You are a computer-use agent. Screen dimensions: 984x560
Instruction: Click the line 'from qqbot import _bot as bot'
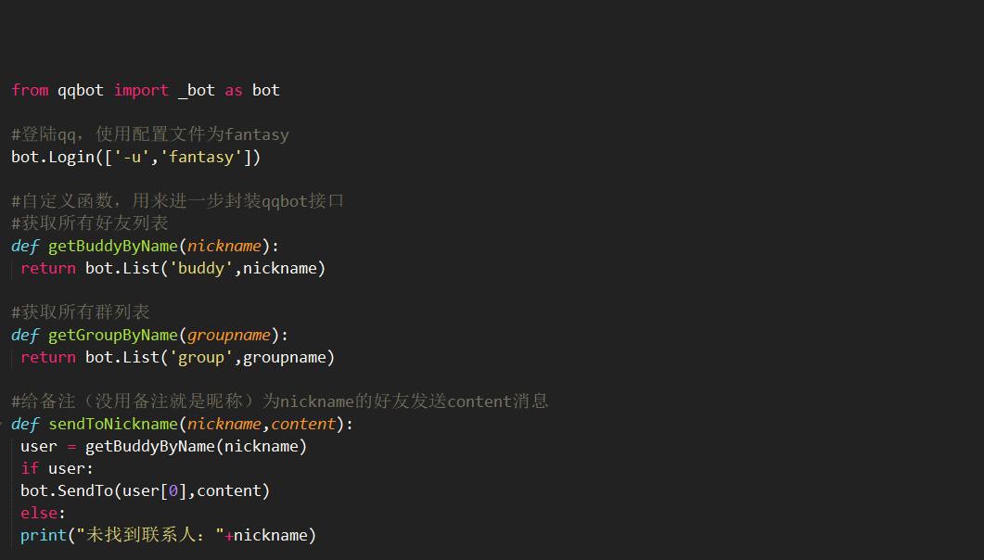(x=146, y=90)
